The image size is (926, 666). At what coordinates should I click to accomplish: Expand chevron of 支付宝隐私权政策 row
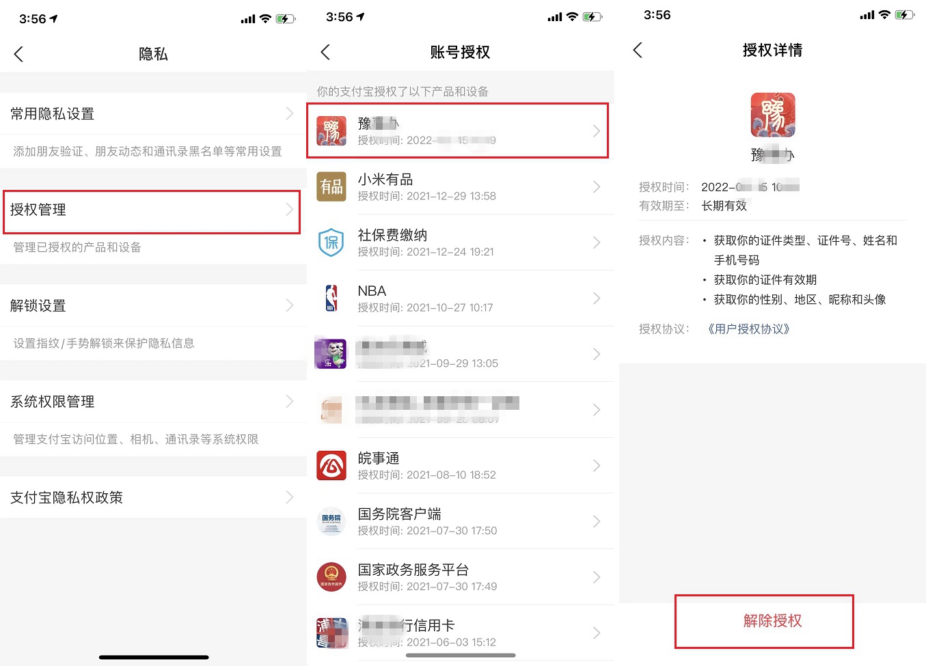[x=290, y=497]
